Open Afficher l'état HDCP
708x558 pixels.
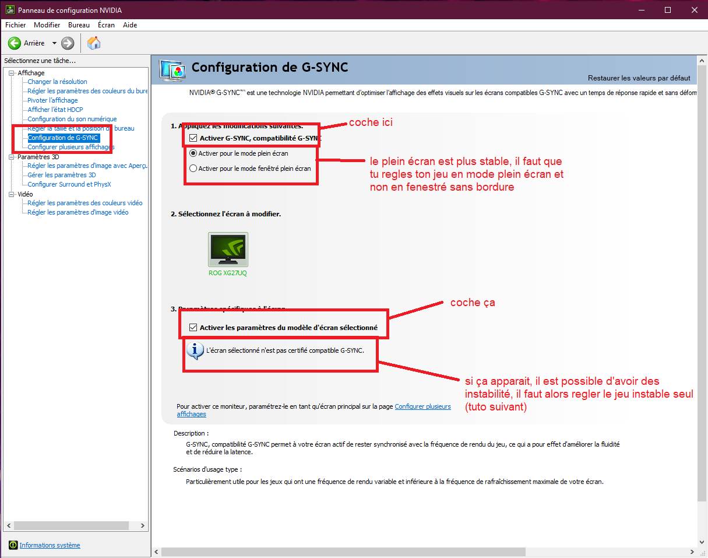click(55, 110)
